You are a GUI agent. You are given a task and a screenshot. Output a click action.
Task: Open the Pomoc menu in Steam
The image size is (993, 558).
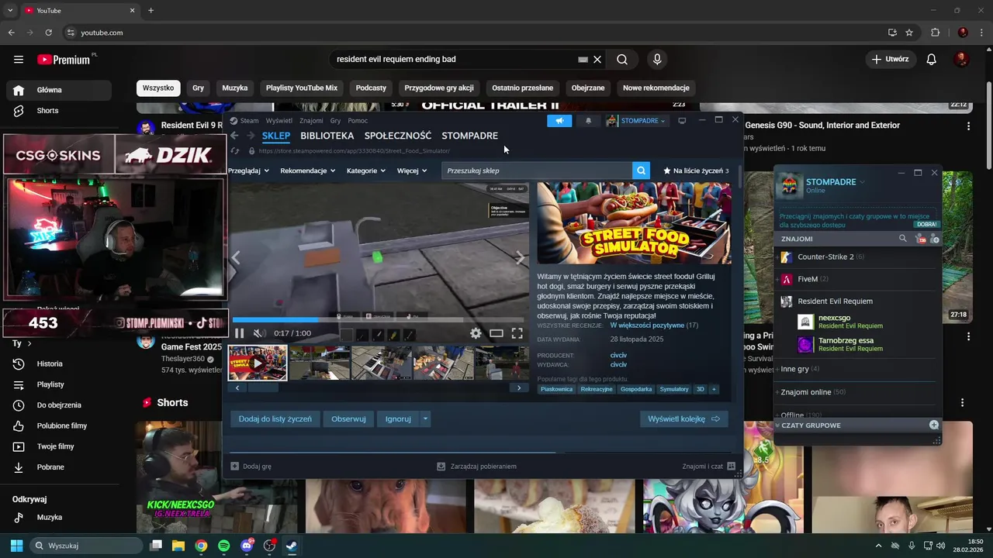point(358,121)
